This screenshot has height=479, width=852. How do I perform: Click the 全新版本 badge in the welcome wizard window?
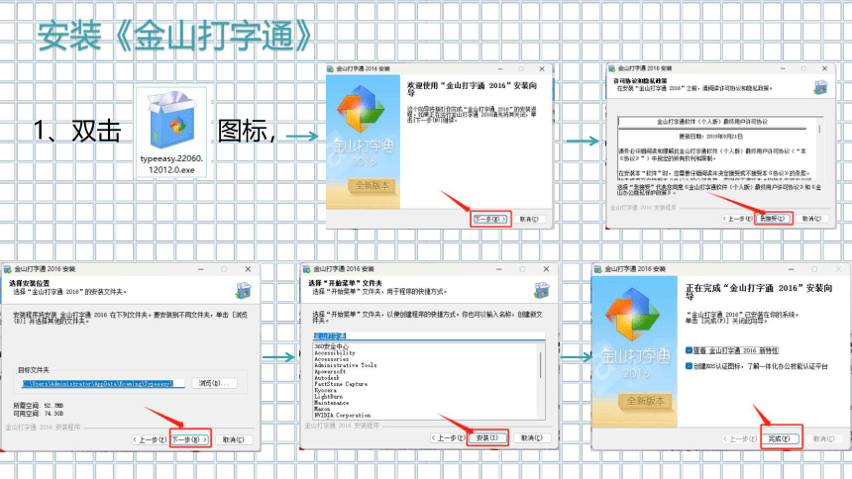pos(373,186)
